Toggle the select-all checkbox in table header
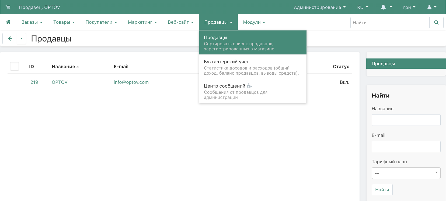This screenshot has width=446, height=201. pos(15,66)
